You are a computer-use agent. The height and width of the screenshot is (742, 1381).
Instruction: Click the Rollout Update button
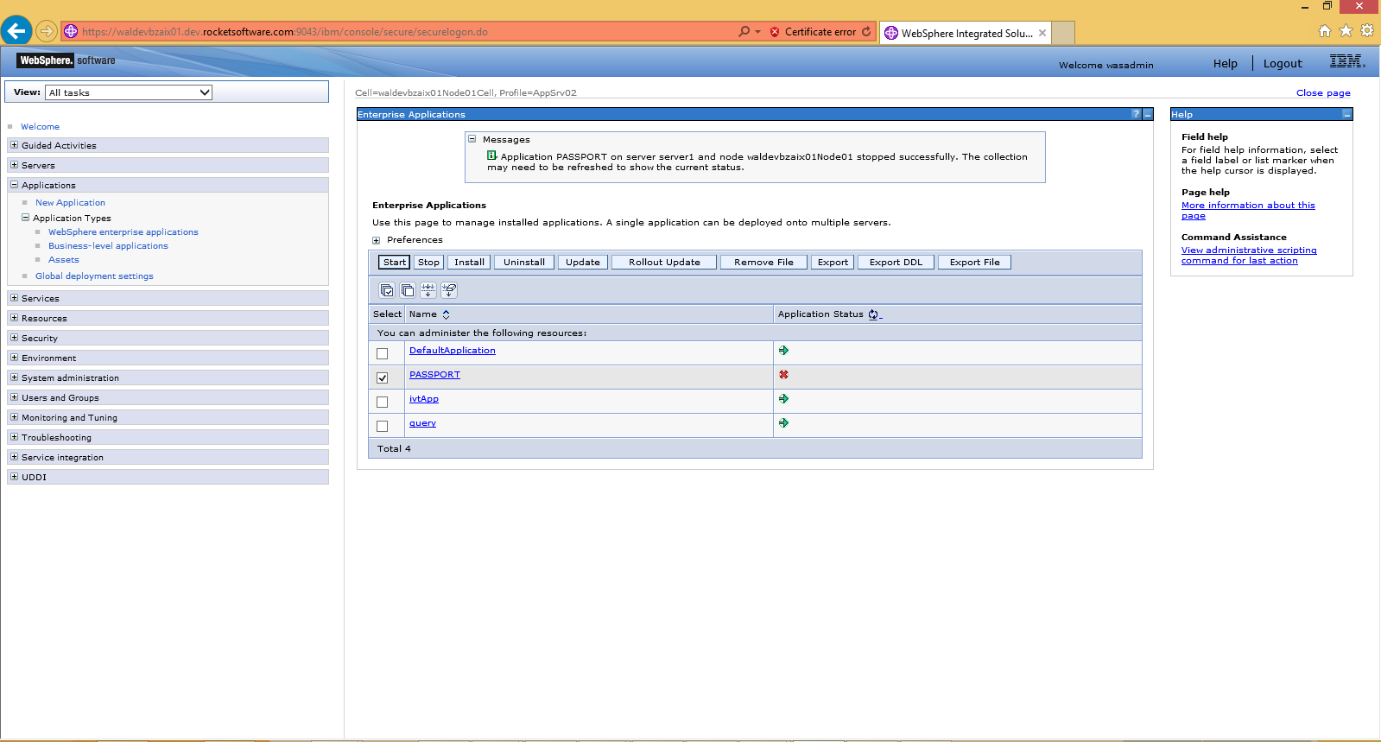coord(664,263)
